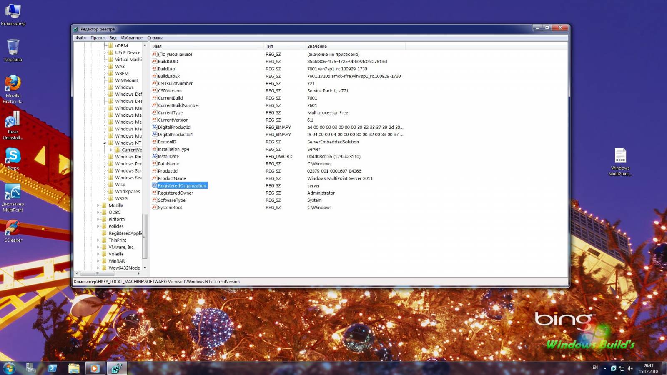Sort by the Тип column header
667x375 pixels.
[284, 46]
